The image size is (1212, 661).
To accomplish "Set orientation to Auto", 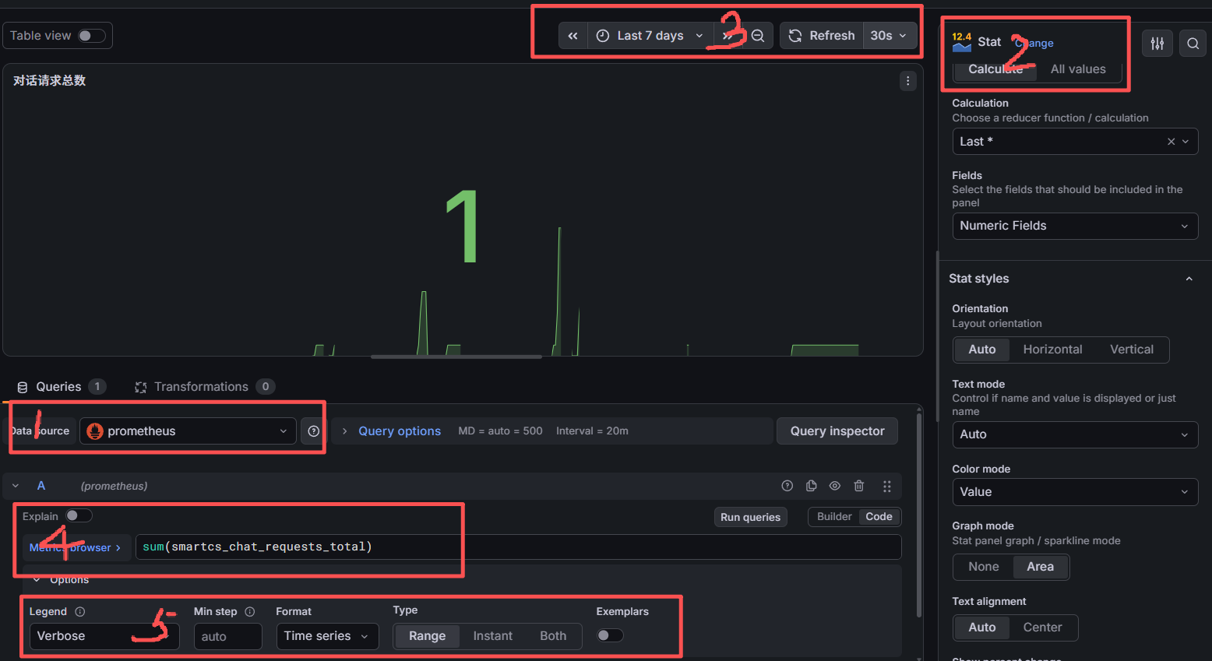I will click(981, 350).
